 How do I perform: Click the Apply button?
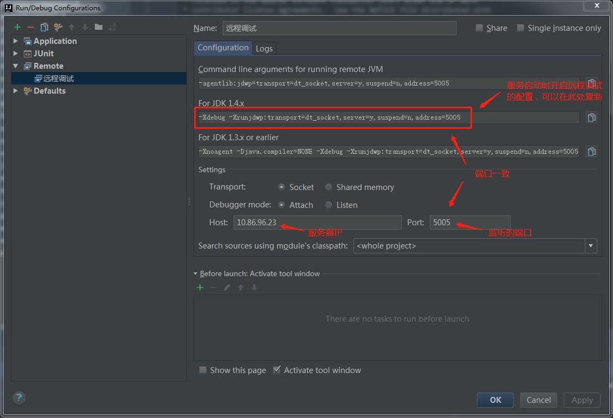tap(582, 400)
